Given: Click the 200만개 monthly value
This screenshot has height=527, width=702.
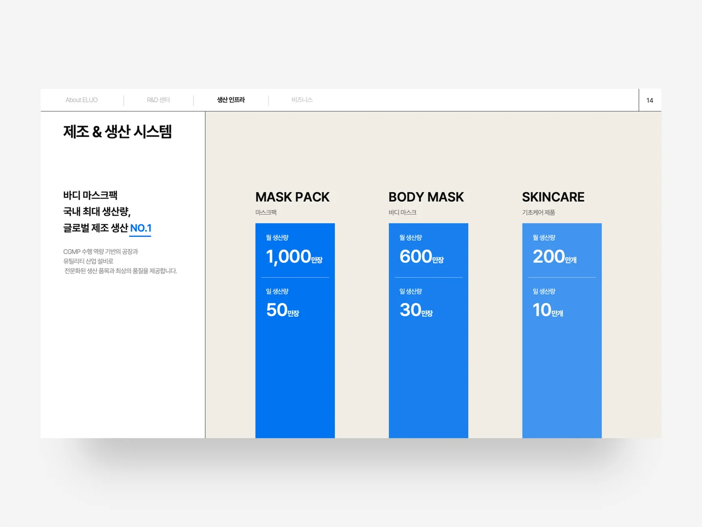Looking at the screenshot, I should [x=555, y=257].
